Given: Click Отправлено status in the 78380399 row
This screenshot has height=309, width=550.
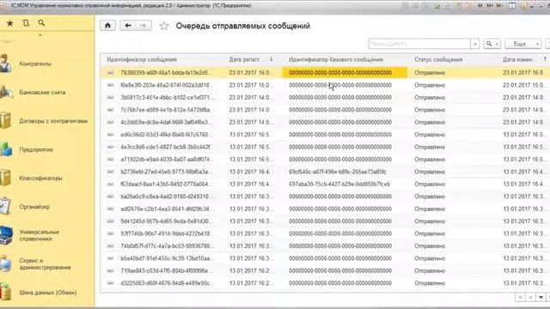Looking at the screenshot, I should [430, 73].
